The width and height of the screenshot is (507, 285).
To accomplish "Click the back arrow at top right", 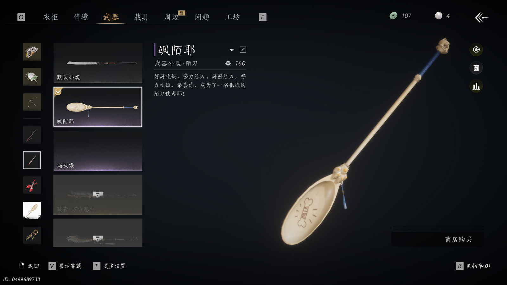I will 481,17.
